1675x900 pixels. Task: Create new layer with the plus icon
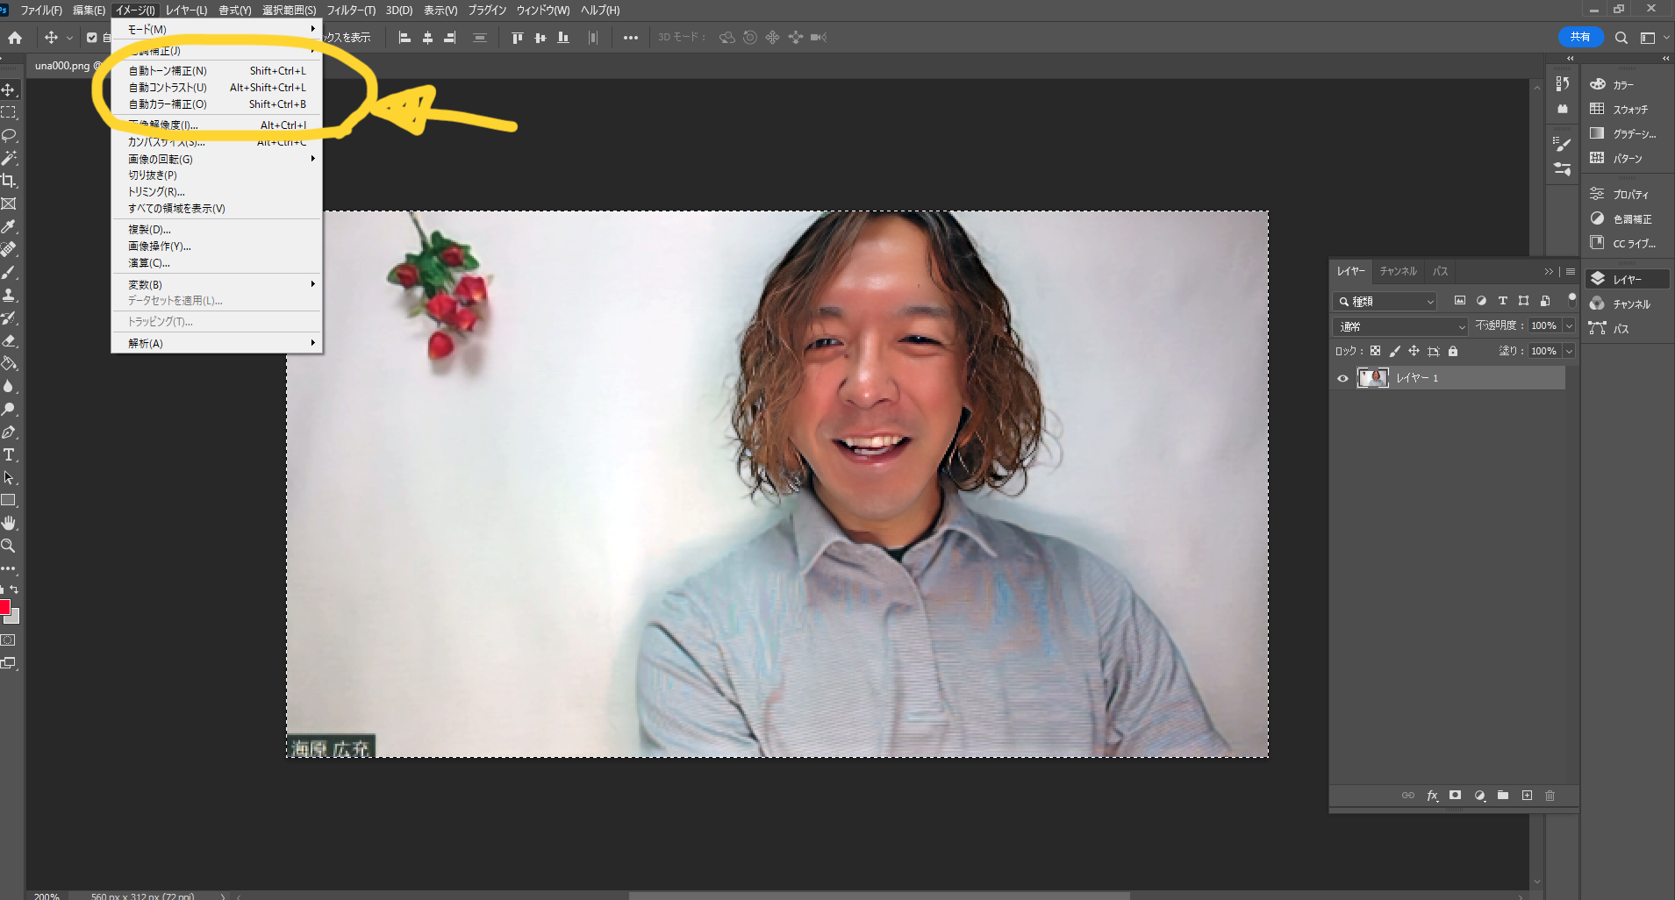coord(1527,796)
